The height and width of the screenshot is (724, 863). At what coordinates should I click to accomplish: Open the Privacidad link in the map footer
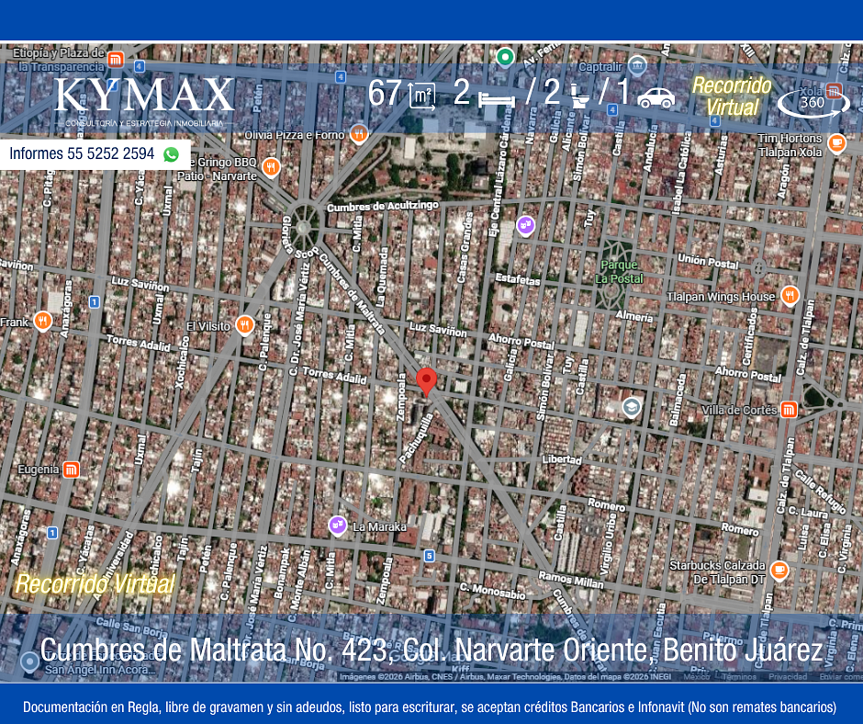pos(788,676)
